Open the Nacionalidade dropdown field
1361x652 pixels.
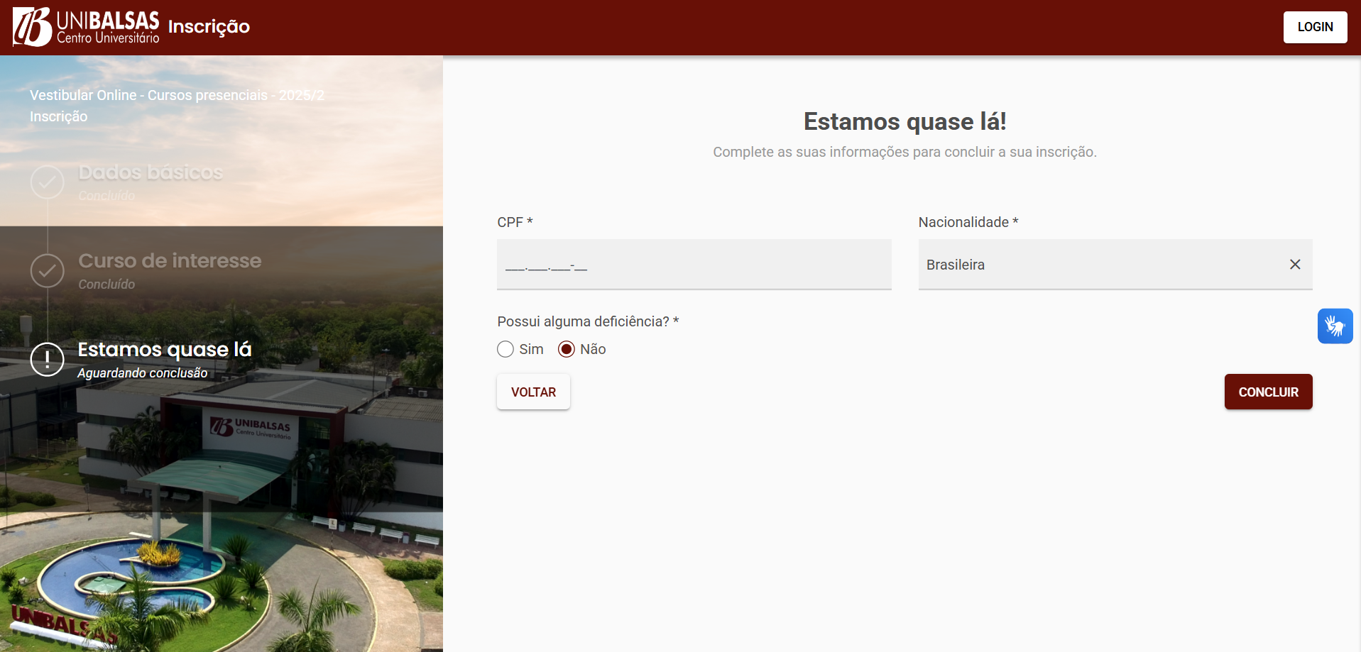[x=1100, y=265]
